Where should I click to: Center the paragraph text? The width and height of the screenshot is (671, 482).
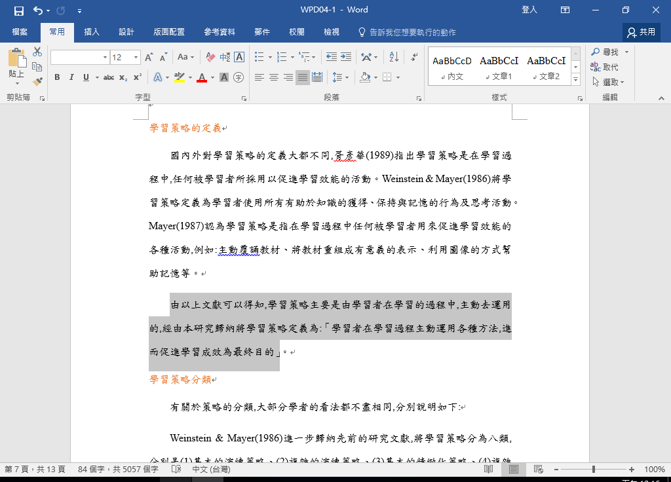coord(274,77)
